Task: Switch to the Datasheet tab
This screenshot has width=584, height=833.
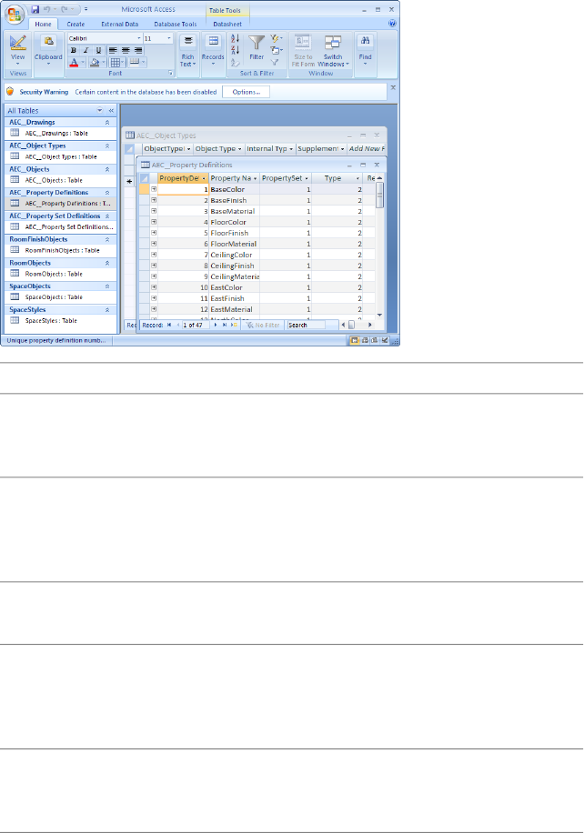Action: [227, 24]
